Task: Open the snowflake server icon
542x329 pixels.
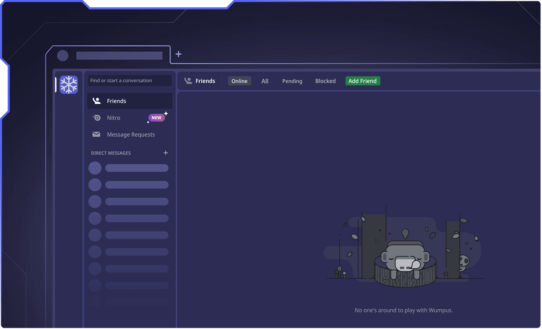Action: pyautogui.click(x=68, y=84)
